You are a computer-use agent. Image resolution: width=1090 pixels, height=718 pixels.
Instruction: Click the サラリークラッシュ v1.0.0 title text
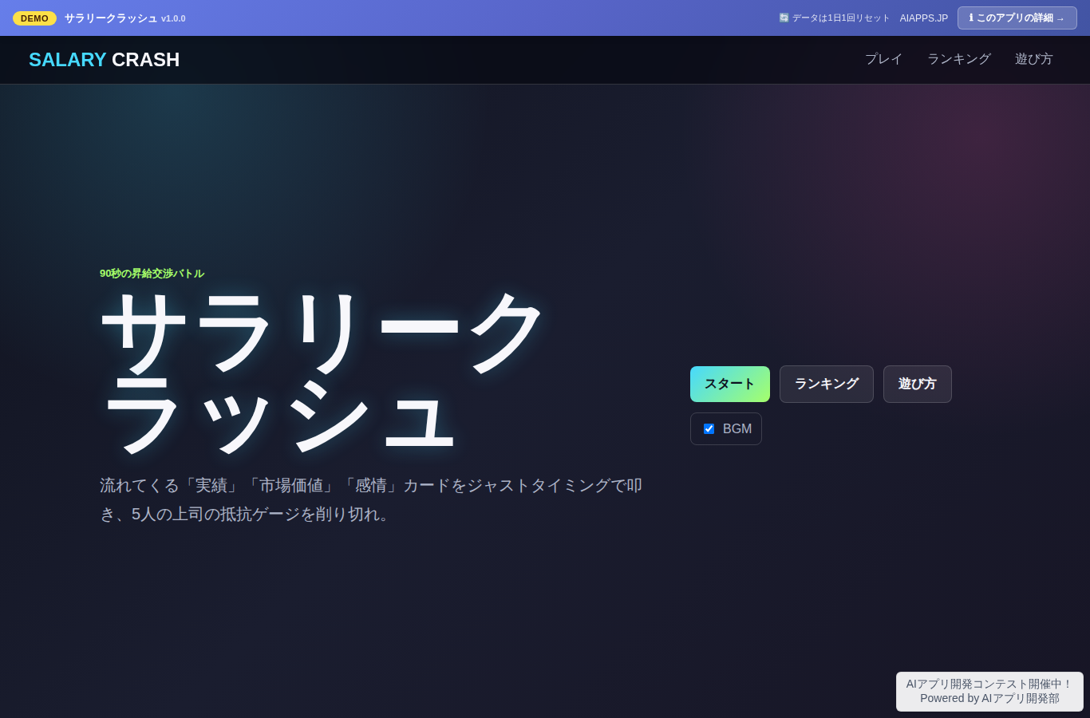(x=124, y=18)
